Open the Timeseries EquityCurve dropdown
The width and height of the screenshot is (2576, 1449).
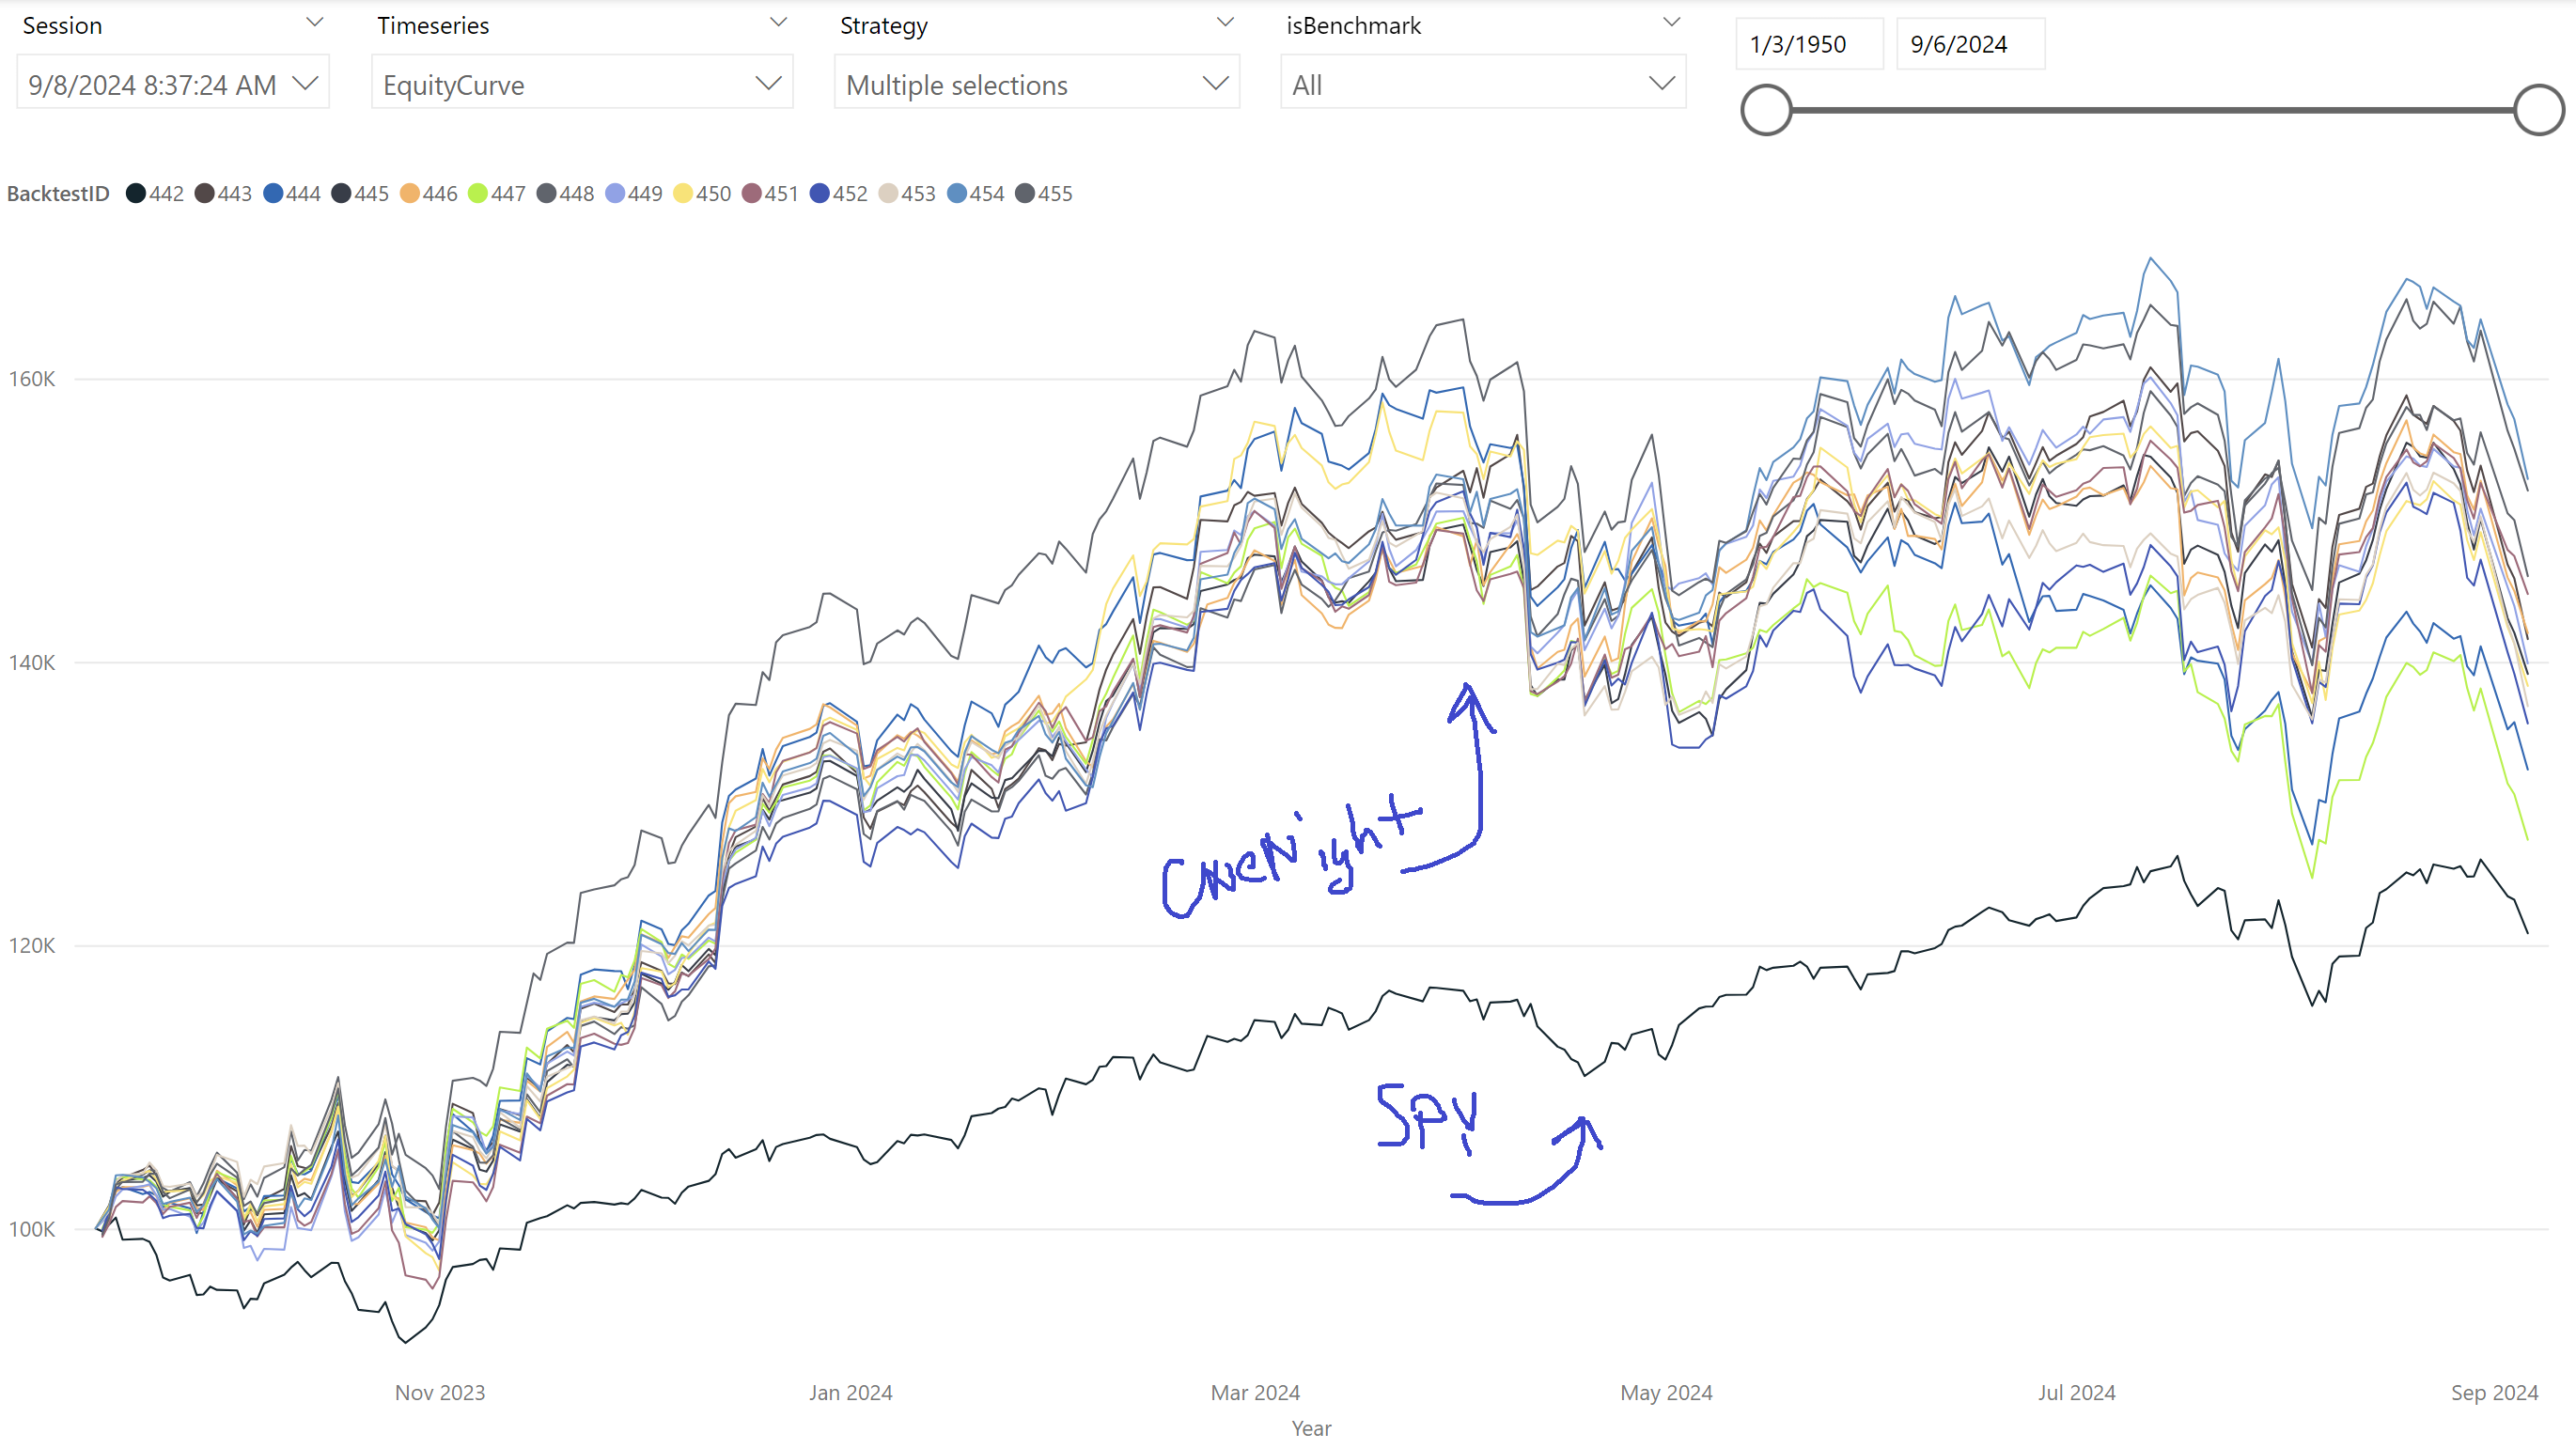(x=581, y=85)
